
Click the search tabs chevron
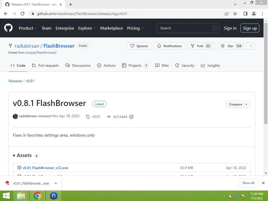click(235, 4)
